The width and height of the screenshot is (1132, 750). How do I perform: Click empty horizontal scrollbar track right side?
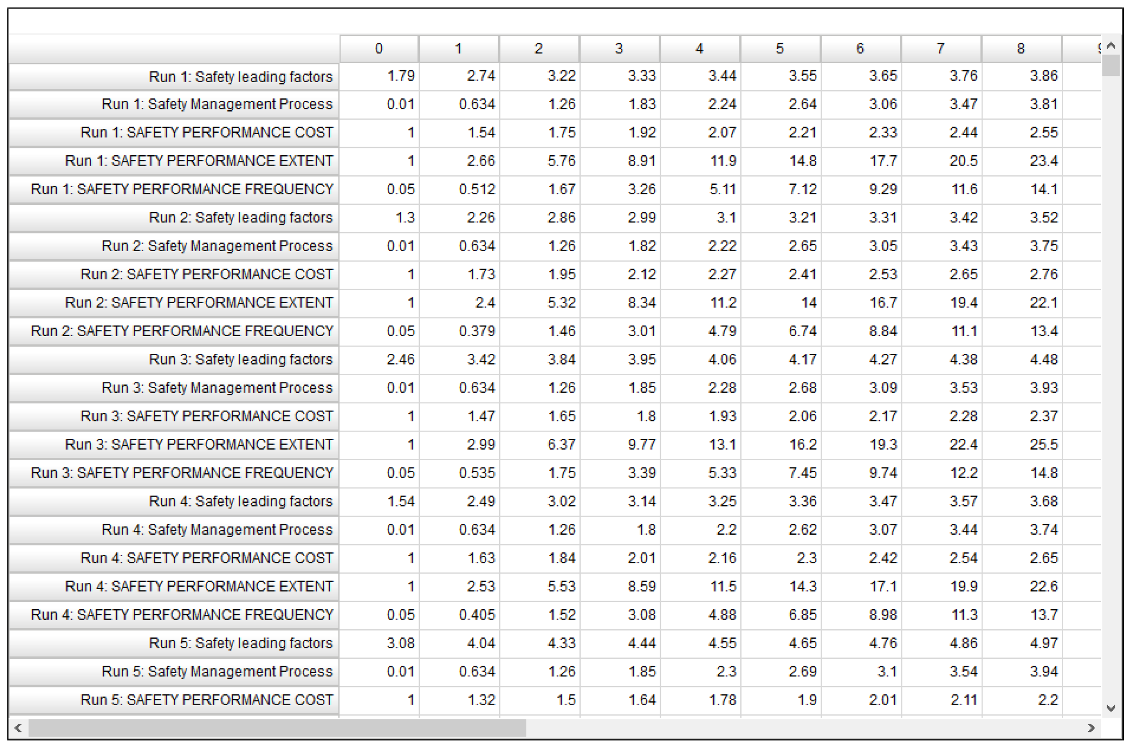point(804,728)
